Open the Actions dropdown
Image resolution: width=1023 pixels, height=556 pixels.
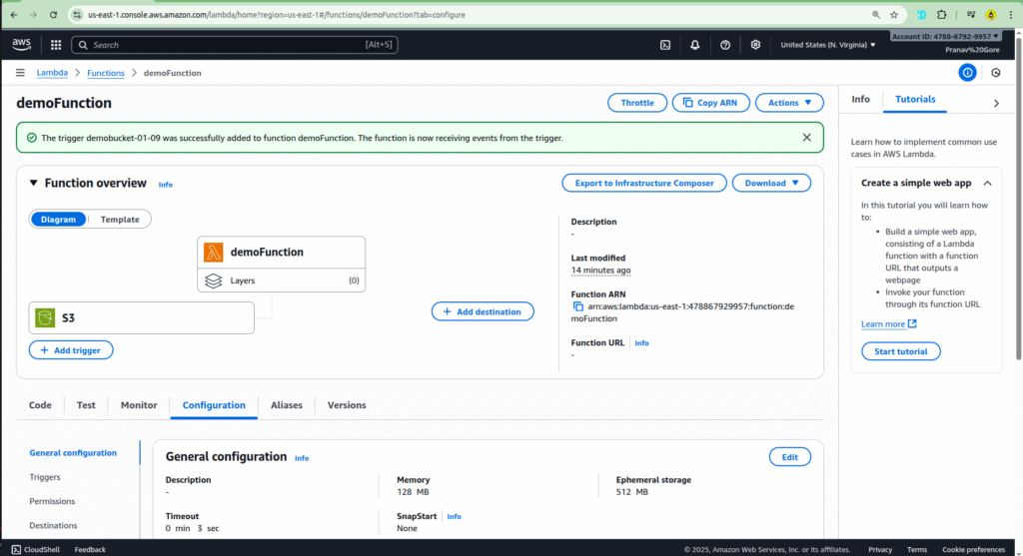[x=789, y=103]
